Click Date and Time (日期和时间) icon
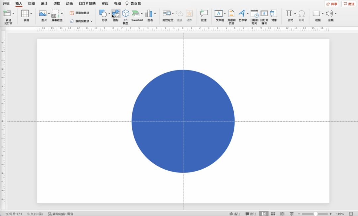 tap(254, 14)
